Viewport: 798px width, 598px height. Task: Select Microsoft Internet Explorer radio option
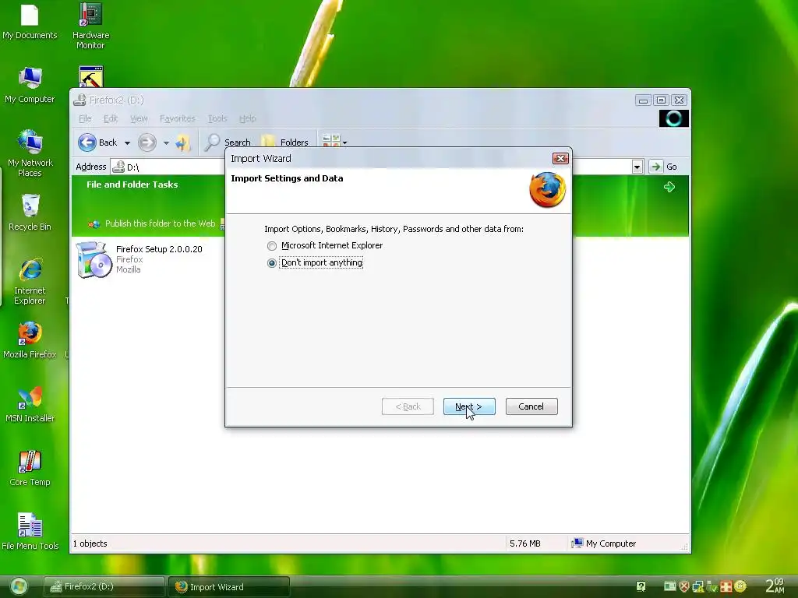coord(272,245)
